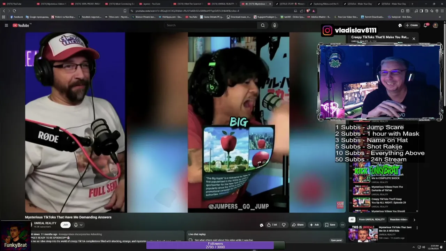Screen dimensions: 446x251
Task: Switch to 100% PROOF browser tab
Action: (86, 4)
